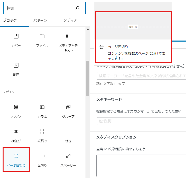
Task: Add the ボタン (Button) block
Action: pos(16,111)
